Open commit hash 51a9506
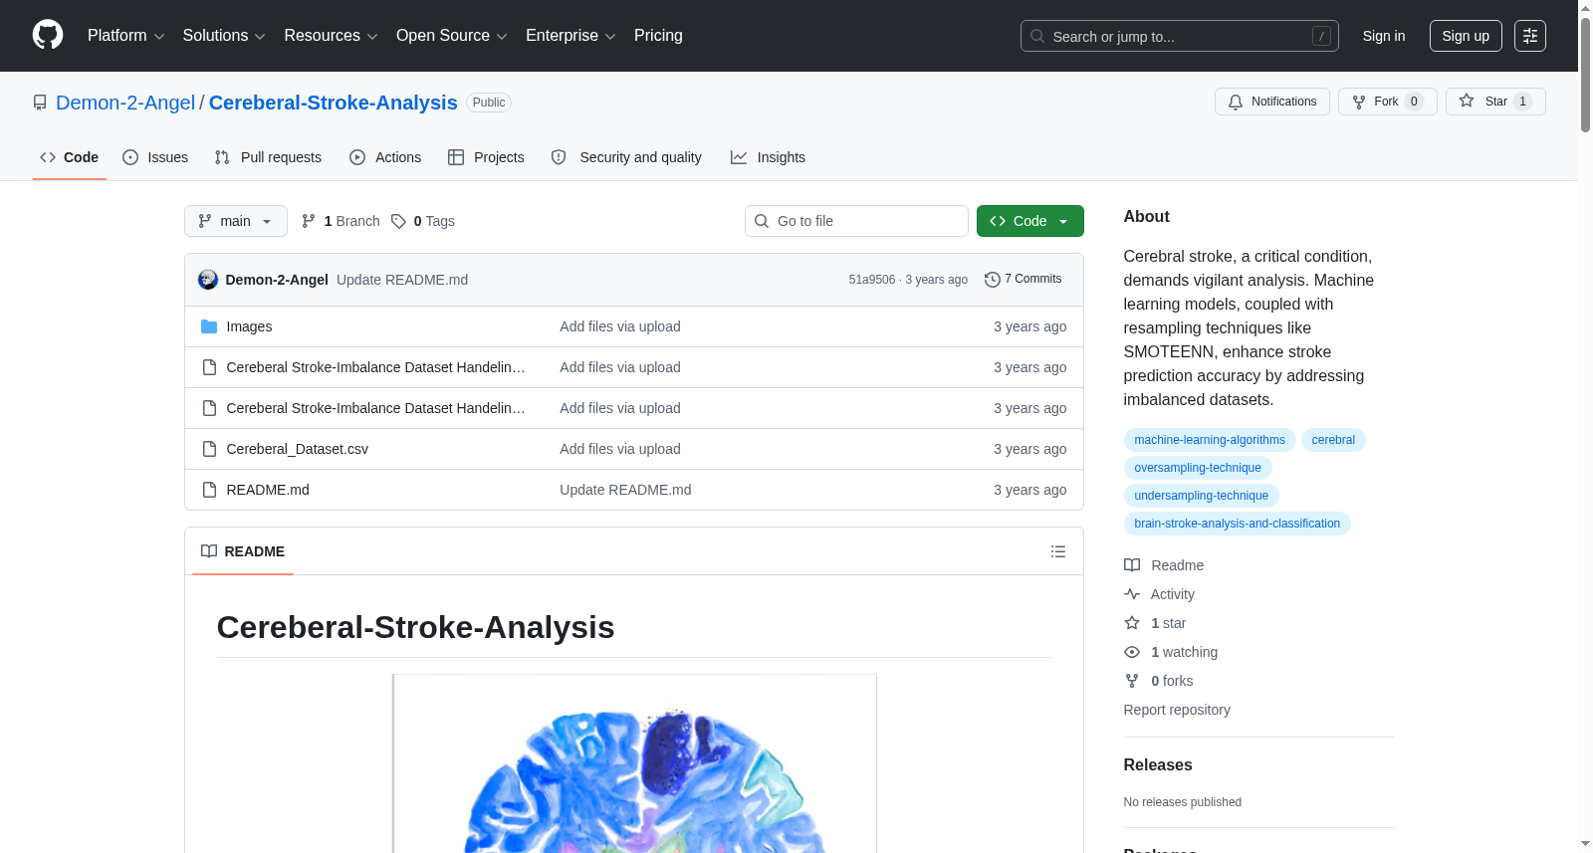The height and width of the screenshot is (853, 1593). pos(872,280)
